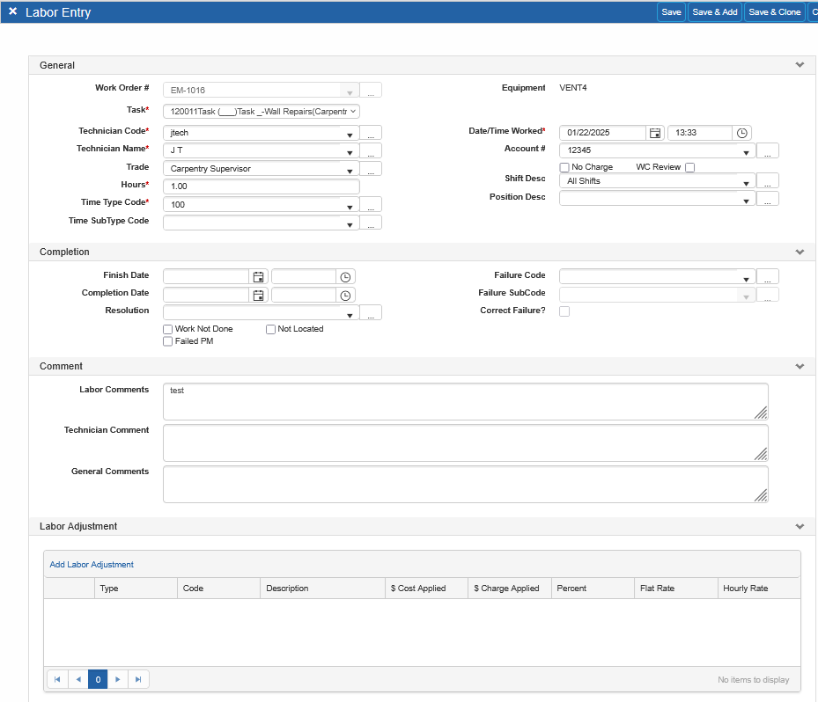Check the Work Not Done option

(x=167, y=329)
